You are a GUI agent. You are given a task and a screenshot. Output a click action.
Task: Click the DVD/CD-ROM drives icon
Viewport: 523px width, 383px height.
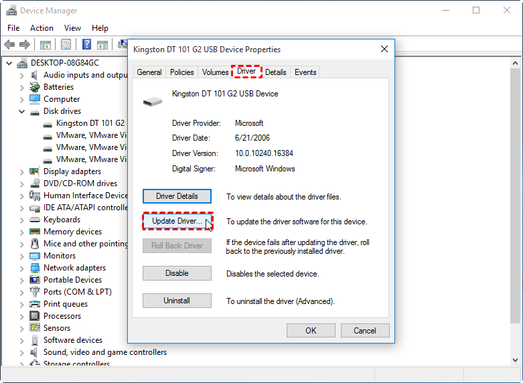tap(35, 183)
